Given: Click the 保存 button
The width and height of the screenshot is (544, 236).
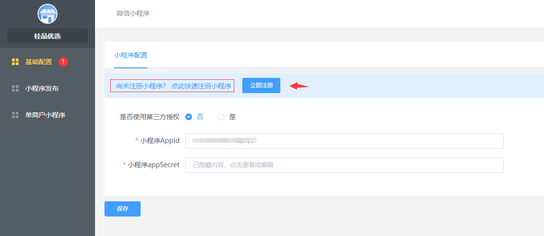Looking at the screenshot, I should (123, 209).
